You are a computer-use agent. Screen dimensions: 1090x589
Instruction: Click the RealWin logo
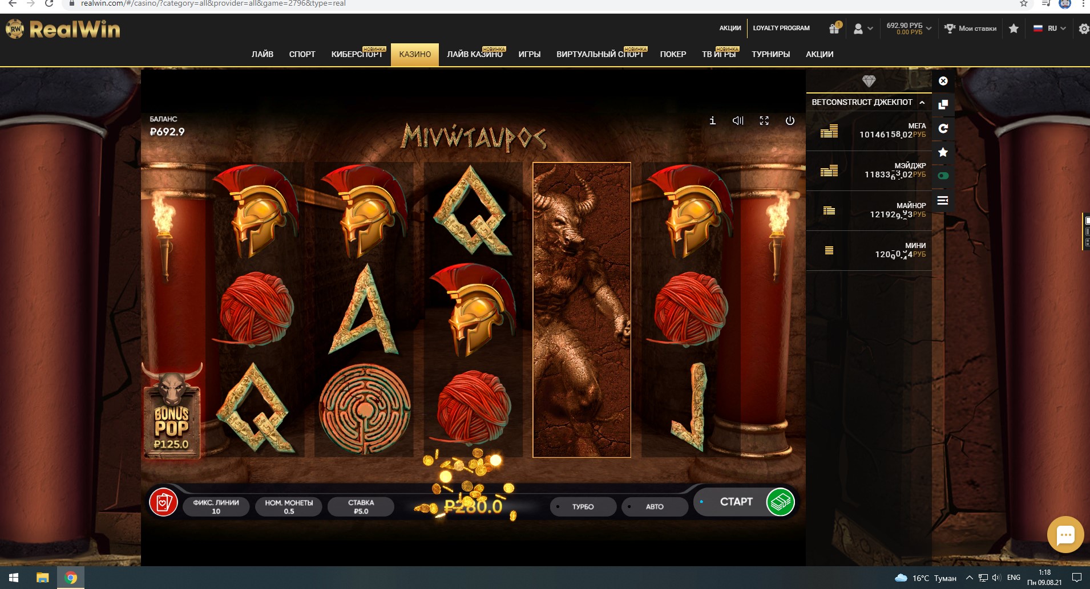tap(63, 29)
